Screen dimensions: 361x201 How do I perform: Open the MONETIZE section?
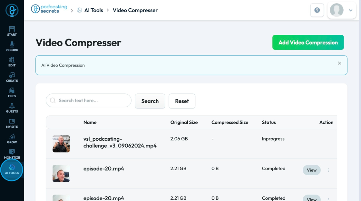(12, 154)
